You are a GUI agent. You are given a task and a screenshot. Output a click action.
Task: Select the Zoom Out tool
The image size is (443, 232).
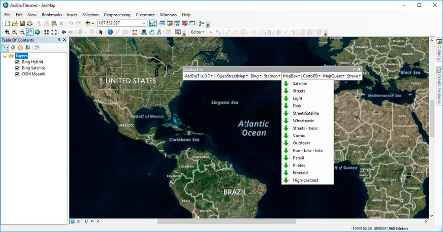22,32
